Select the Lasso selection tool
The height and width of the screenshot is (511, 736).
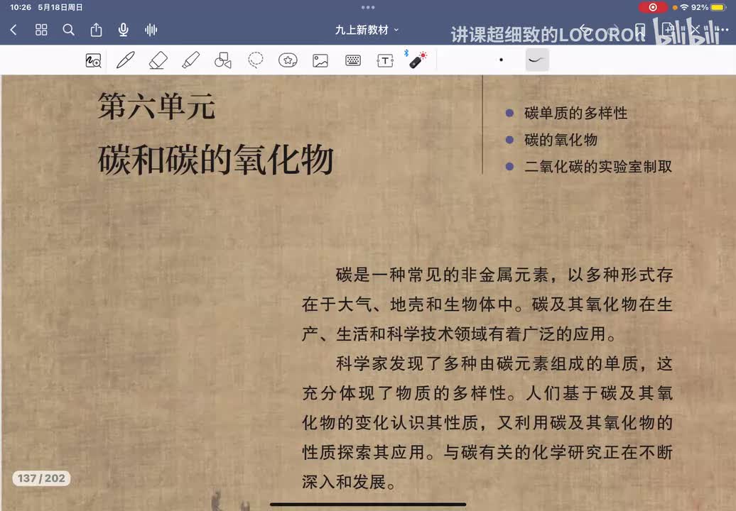point(255,60)
